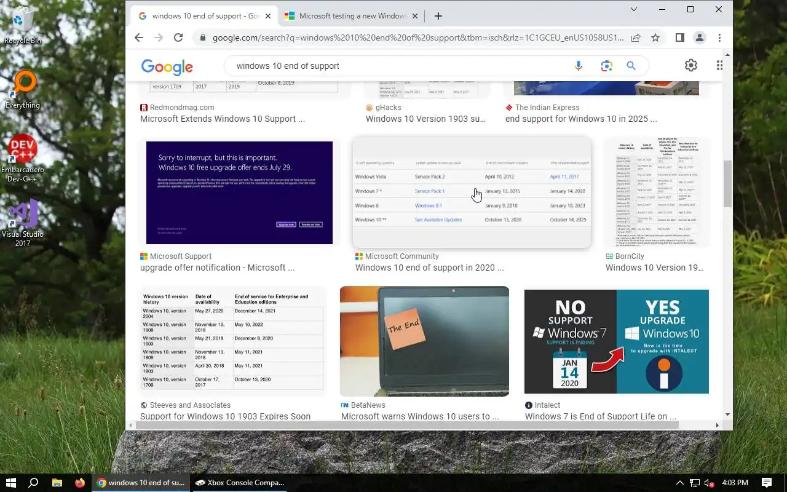Viewport: 787px width, 492px height.
Task: Click the page vertical scrollbar thumb
Action: 728,183
